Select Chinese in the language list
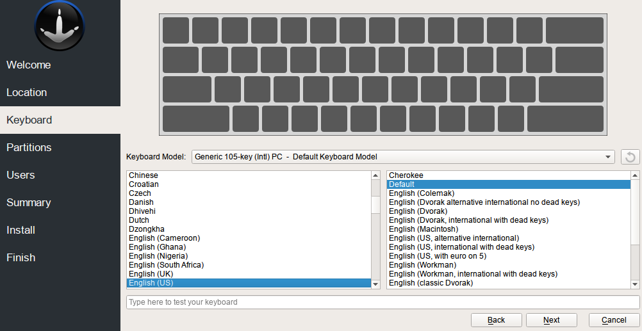This screenshot has height=331, width=642. [x=249, y=175]
